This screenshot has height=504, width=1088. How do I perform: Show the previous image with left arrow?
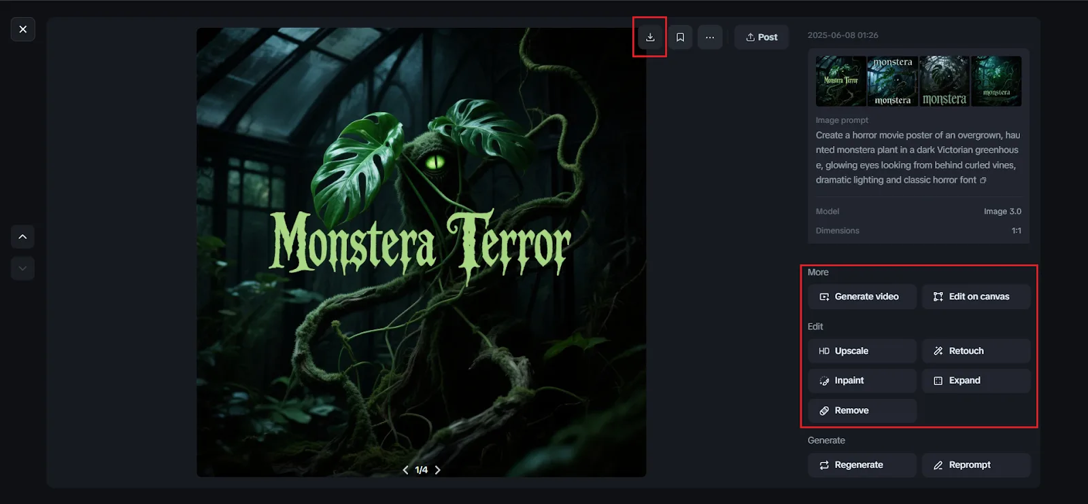coord(406,470)
